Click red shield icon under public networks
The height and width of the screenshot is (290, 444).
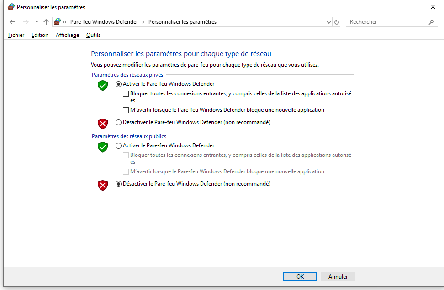coord(103,186)
